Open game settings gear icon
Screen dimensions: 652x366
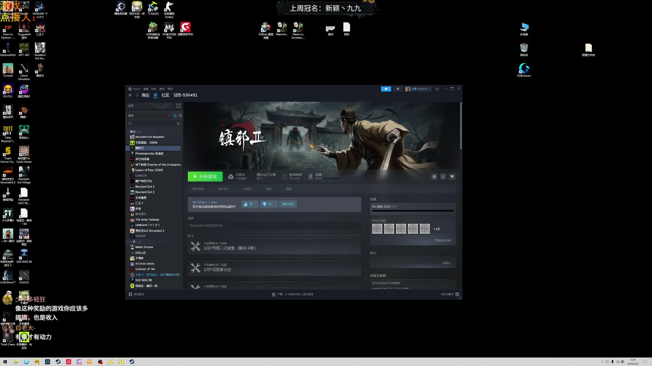[434, 177]
